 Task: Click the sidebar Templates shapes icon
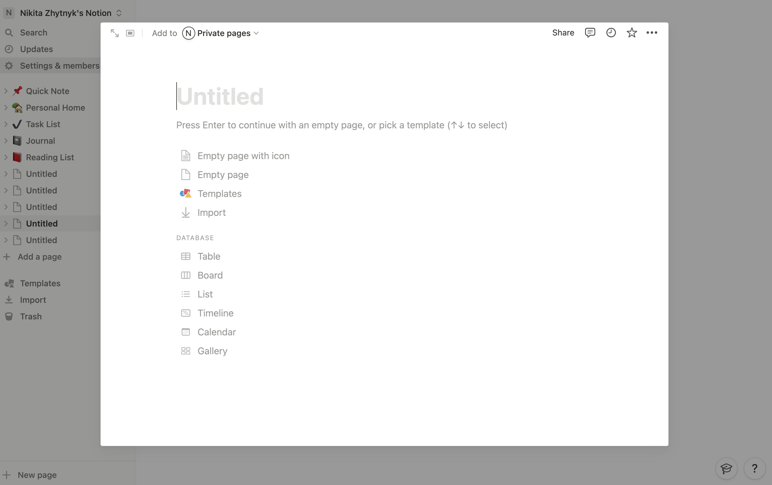pos(9,283)
